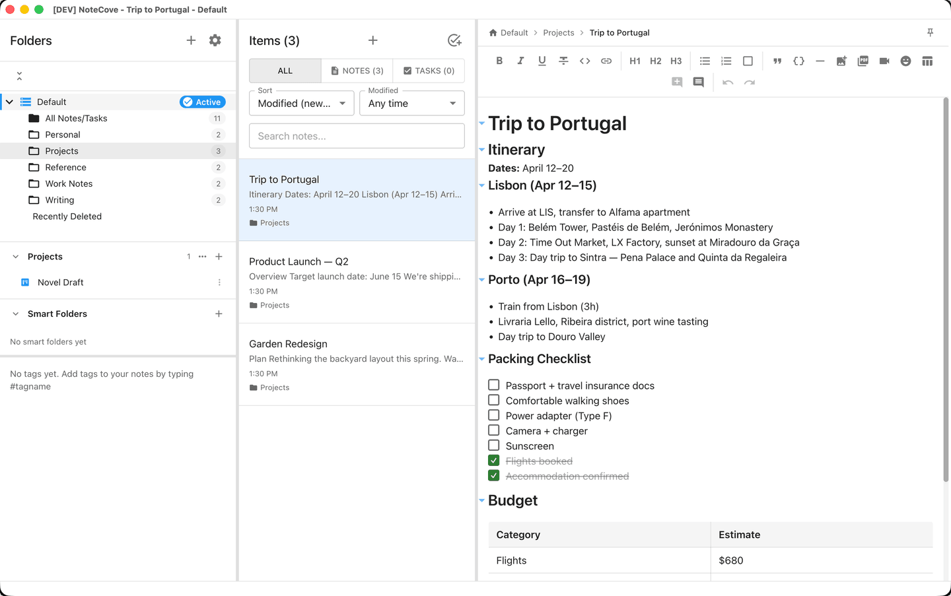Viewport: 951px width, 596px height.
Task: Open the Modified Any time filter dropdown
Action: tap(411, 103)
